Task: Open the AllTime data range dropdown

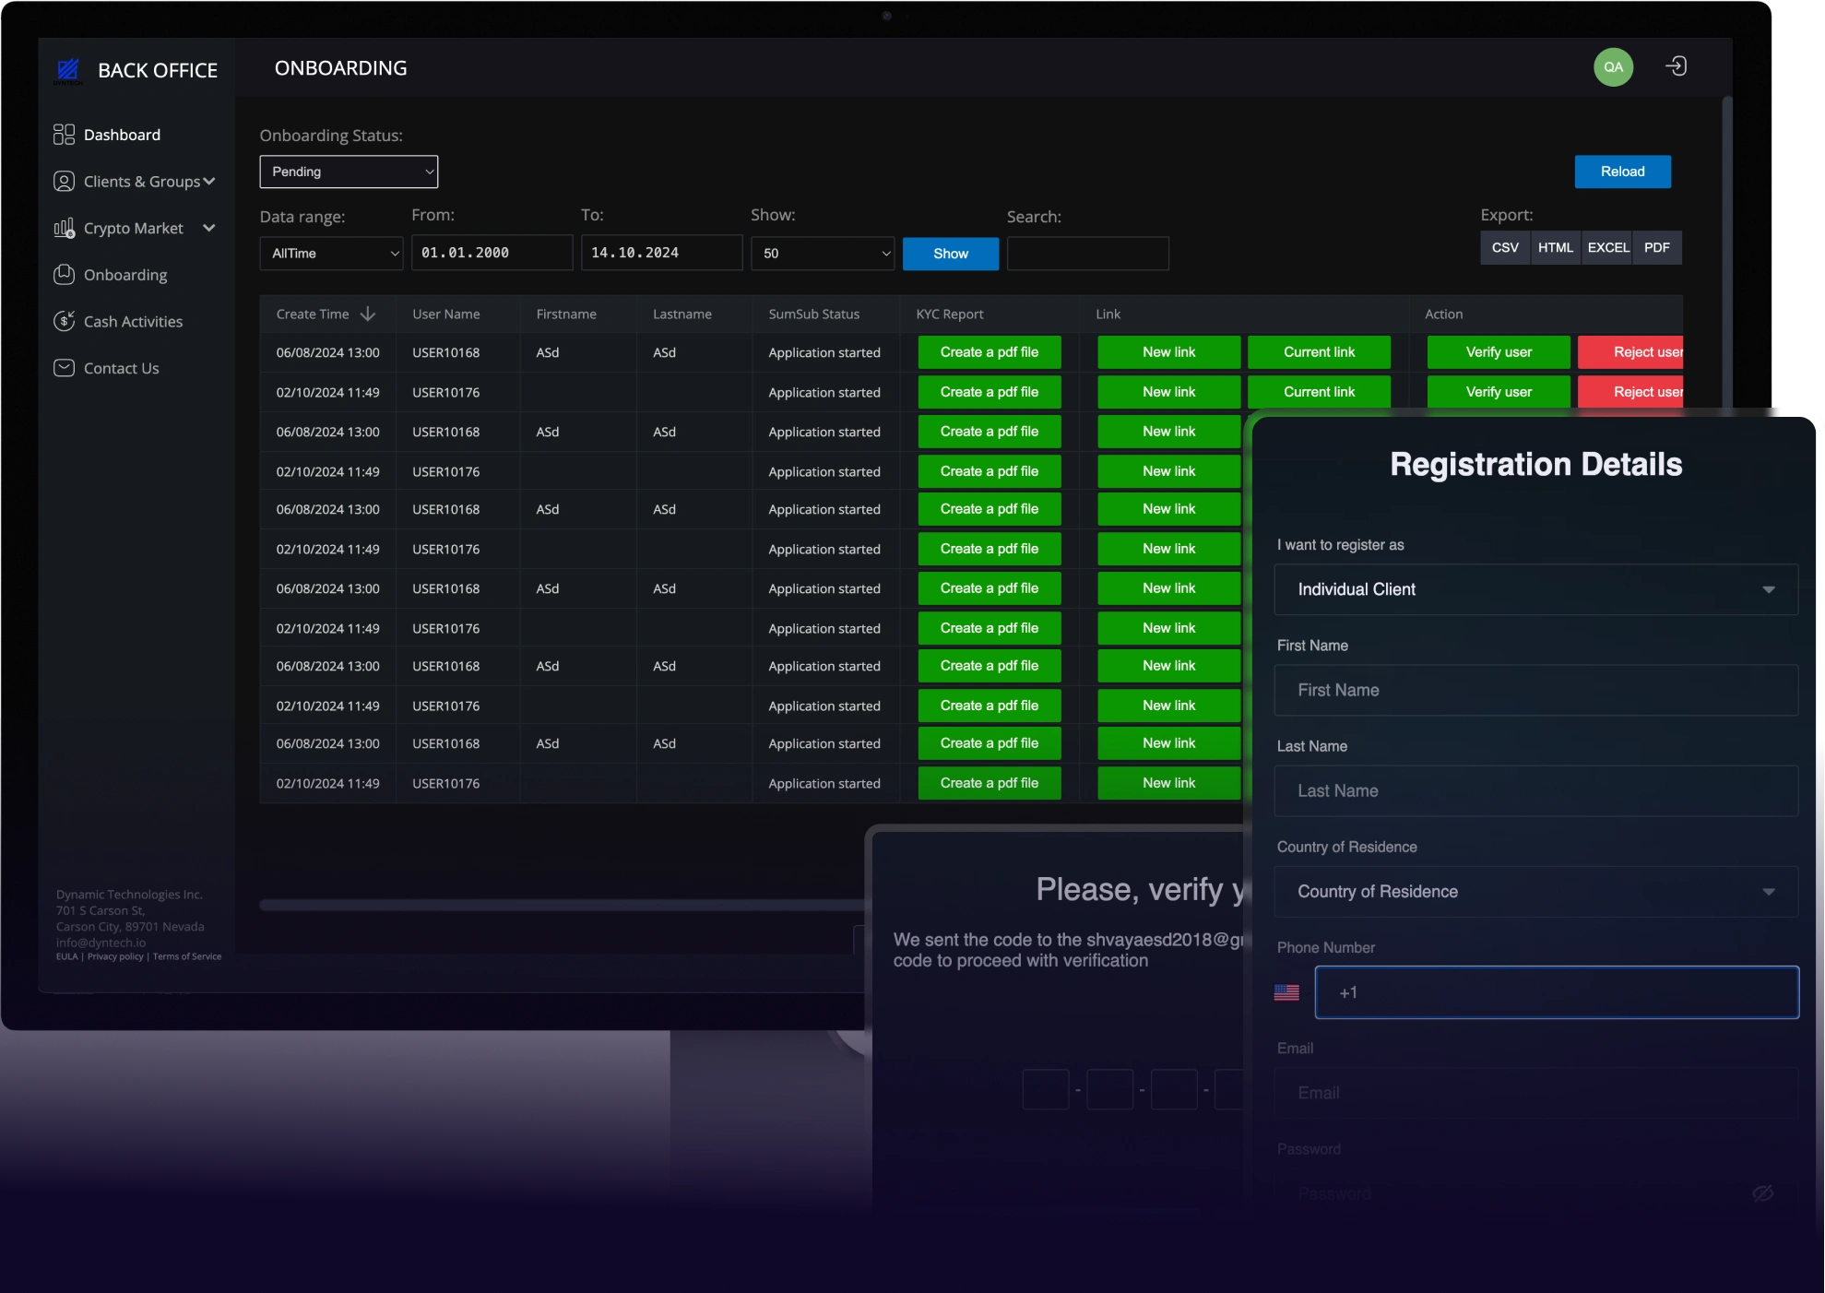Action: tap(331, 253)
